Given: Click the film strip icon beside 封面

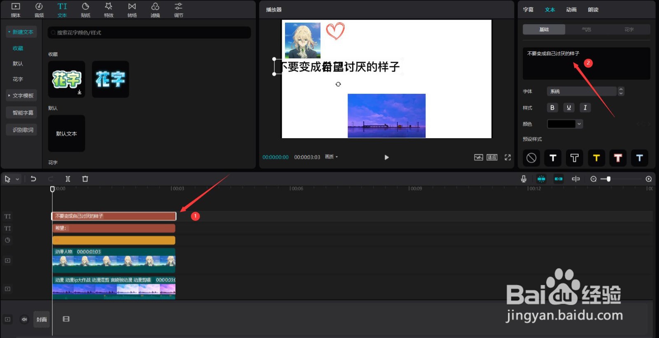Looking at the screenshot, I should 66,319.
